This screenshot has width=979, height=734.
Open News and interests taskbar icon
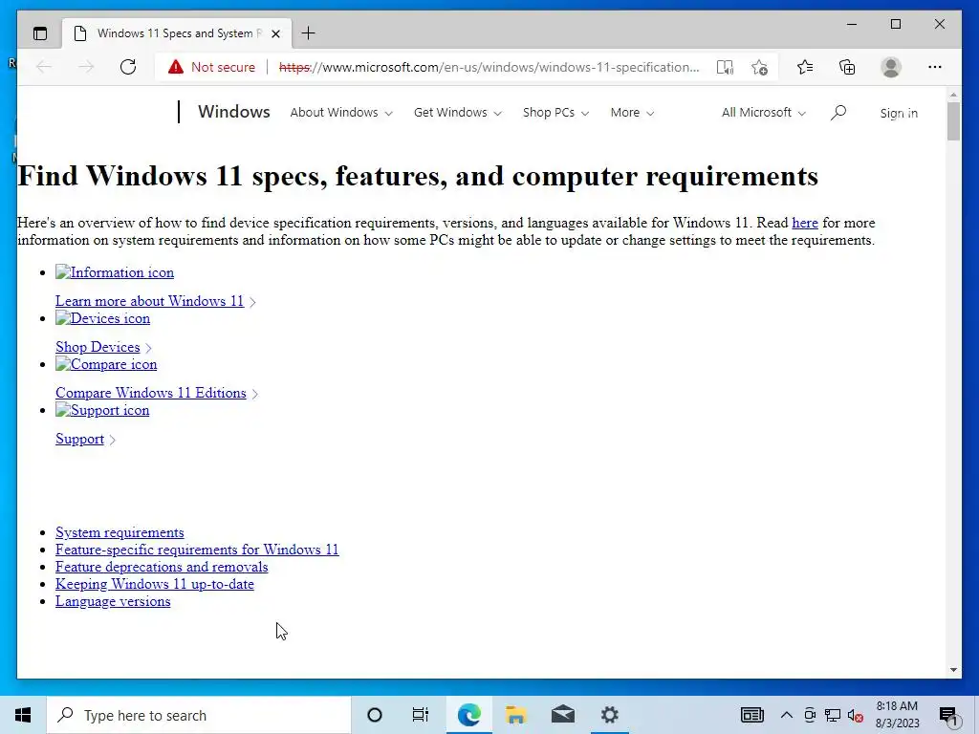pos(751,715)
